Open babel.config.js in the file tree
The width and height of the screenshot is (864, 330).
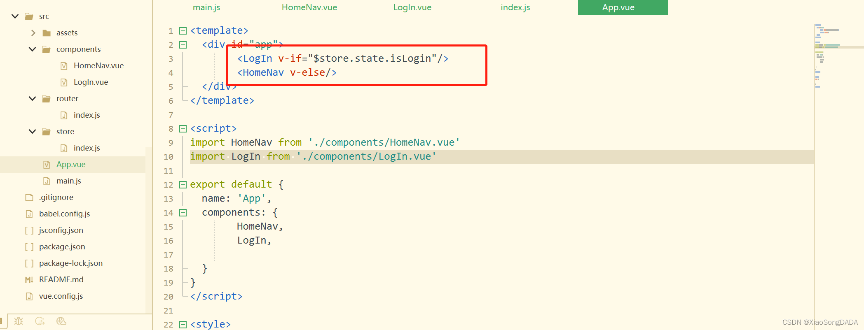point(64,214)
